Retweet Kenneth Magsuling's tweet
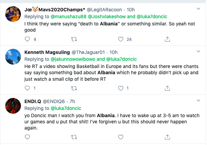Screen dimensions: 207x145 (x=73, y=88)
